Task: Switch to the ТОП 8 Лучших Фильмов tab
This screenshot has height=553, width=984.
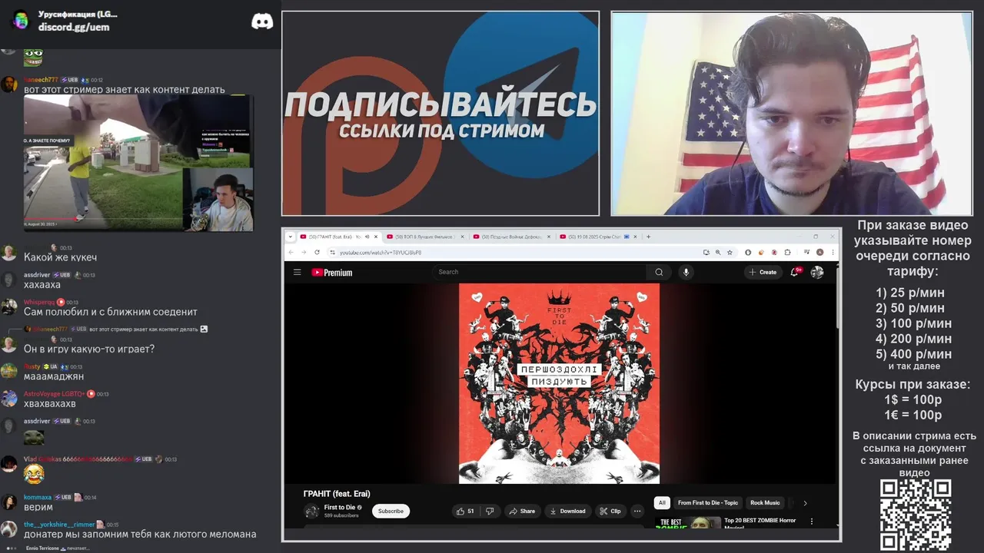Action: click(x=425, y=237)
